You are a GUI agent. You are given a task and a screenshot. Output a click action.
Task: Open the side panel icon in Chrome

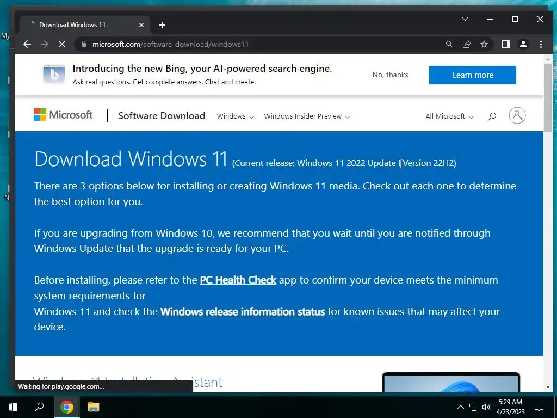pyautogui.click(x=506, y=44)
